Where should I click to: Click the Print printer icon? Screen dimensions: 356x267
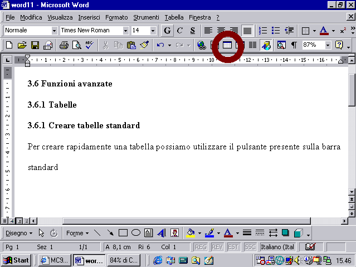coord(64,45)
